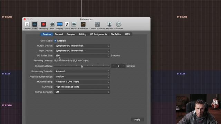Viewport: 221px width, 124px height.
Task: Open the I/O Buffer Size dropdown
Action: 82,55
